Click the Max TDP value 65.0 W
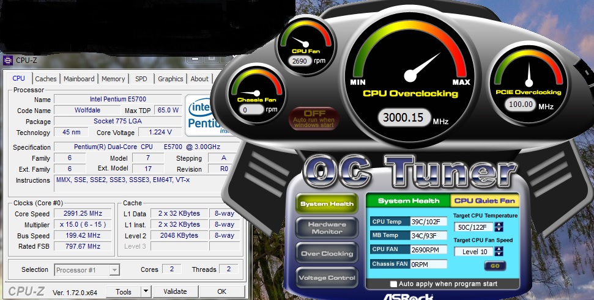Screen dimensions: 594x300 click(x=168, y=110)
